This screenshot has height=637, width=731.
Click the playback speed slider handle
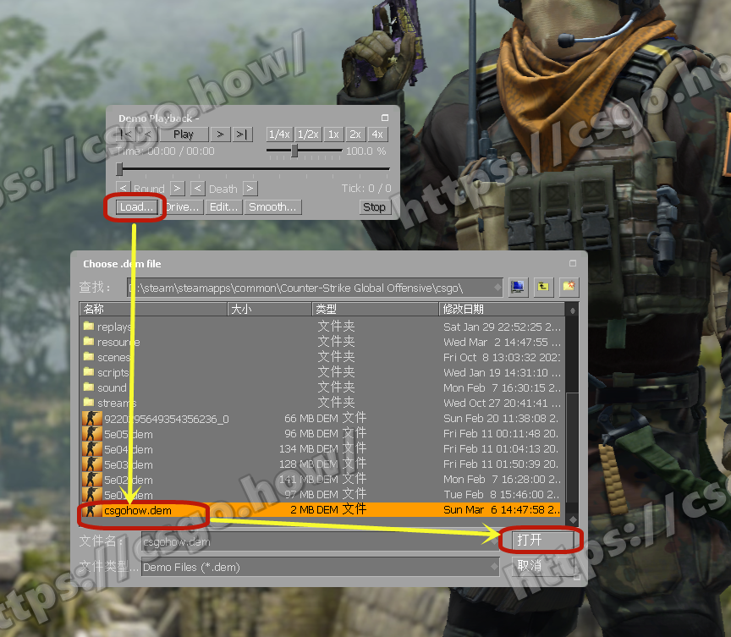point(294,151)
